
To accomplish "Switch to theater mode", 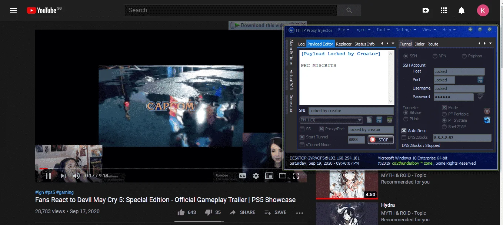I will click(x=283, y=176).
